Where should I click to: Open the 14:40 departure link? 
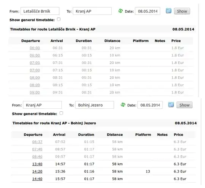point(37,179)
